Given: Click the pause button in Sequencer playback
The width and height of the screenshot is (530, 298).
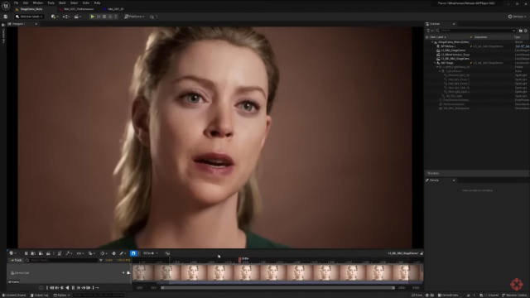Looking at the screenshot, I should click(73, 288).
